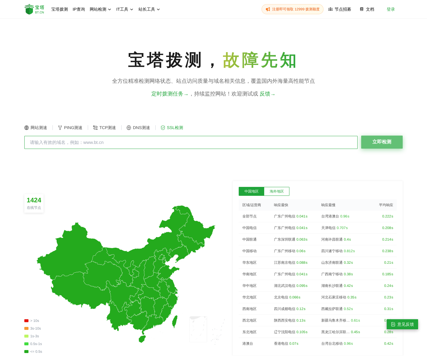The height and width of the screenshot is (356, 427).
Task: Click the red > 10s legend swatch
Action: click(26, 321)
